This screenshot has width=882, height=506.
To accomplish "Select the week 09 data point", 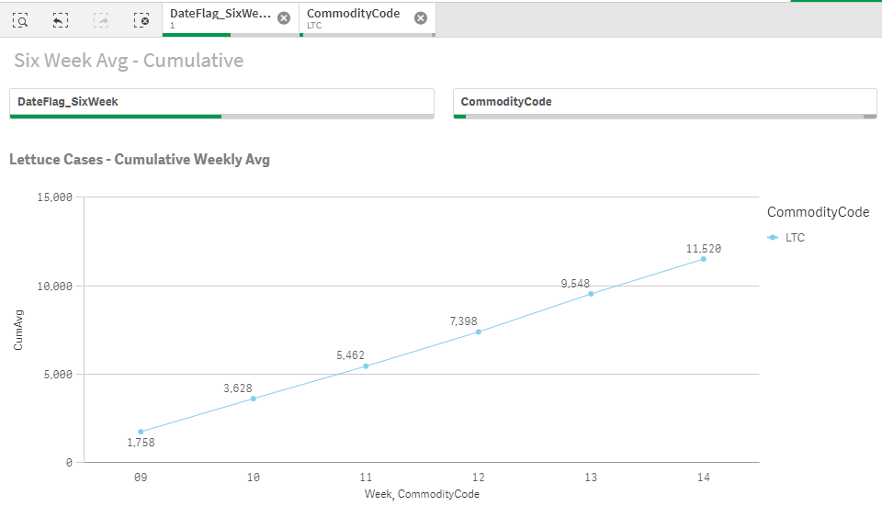I will click(x=141, y=432).
